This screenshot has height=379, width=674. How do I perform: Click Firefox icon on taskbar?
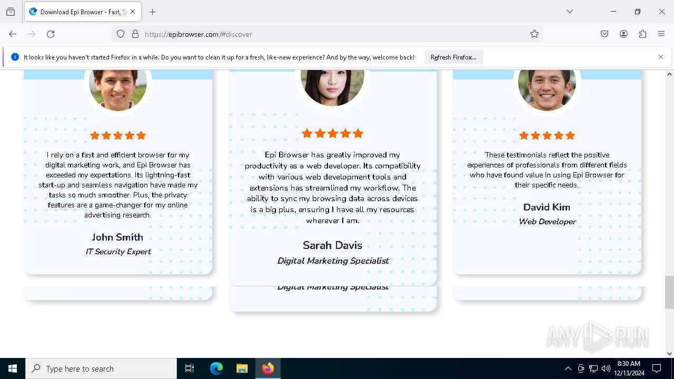(268, 368)
